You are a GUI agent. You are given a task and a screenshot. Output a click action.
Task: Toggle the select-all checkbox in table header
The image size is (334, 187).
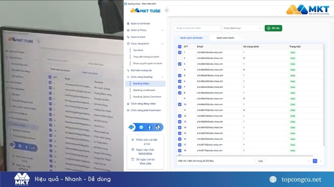click(180, 47)
